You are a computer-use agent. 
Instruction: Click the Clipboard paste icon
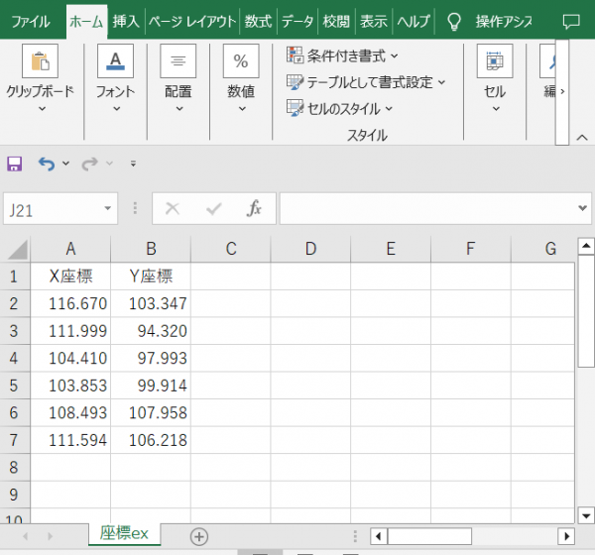point(40,61)
